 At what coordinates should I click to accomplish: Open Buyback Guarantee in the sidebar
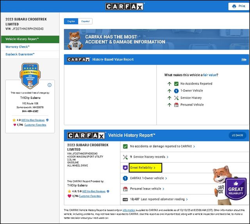[x=20, y=54]
